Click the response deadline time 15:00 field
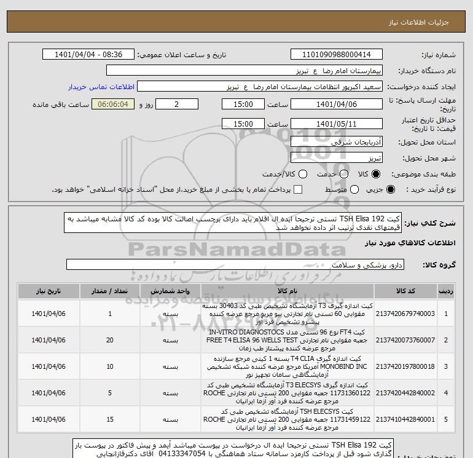The width and height of the screenshot is (473, 458). coord(243,104)
